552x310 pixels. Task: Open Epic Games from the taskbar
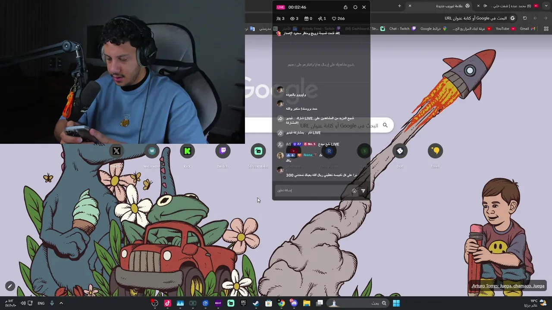243,303
